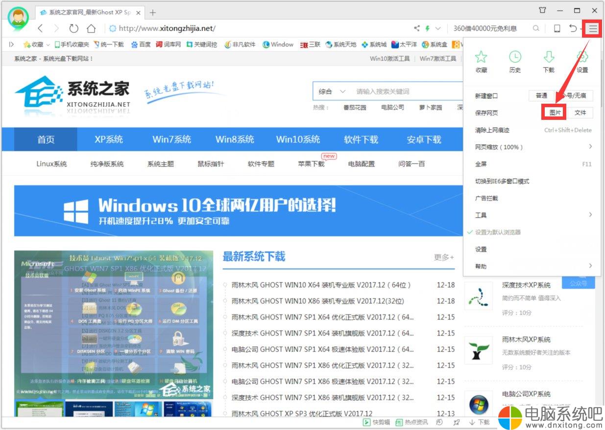Click the search magnifier icon
This screenshot has width=605, height=430.
click(536, 28)
